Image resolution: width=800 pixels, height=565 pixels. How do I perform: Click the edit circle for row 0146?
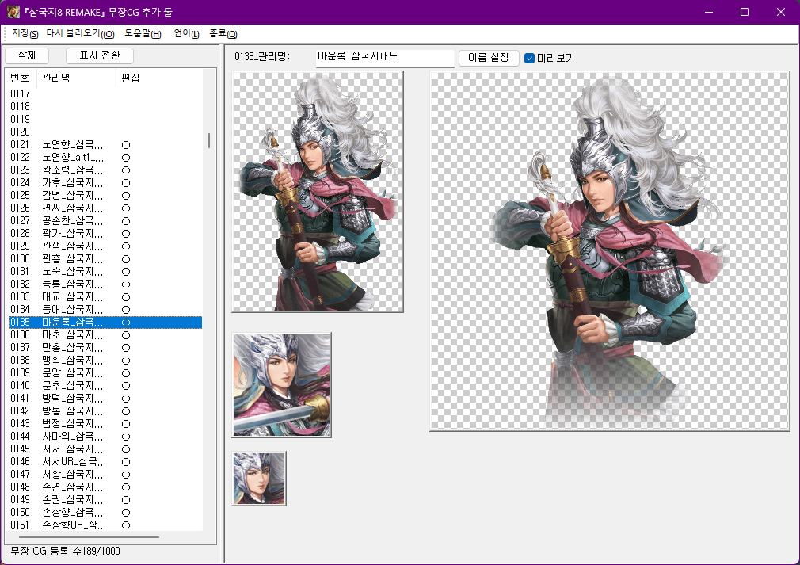[126, 462]
